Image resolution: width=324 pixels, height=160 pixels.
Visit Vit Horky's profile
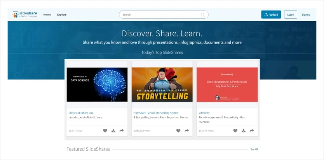(x=204, y=113)
